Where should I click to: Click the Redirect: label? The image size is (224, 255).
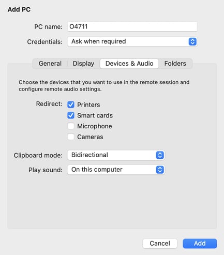pyautogui.click(x=49, y=104)
